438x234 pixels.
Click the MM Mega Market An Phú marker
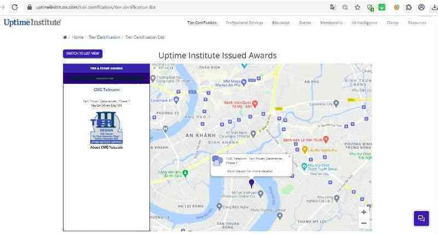point(244,82)
